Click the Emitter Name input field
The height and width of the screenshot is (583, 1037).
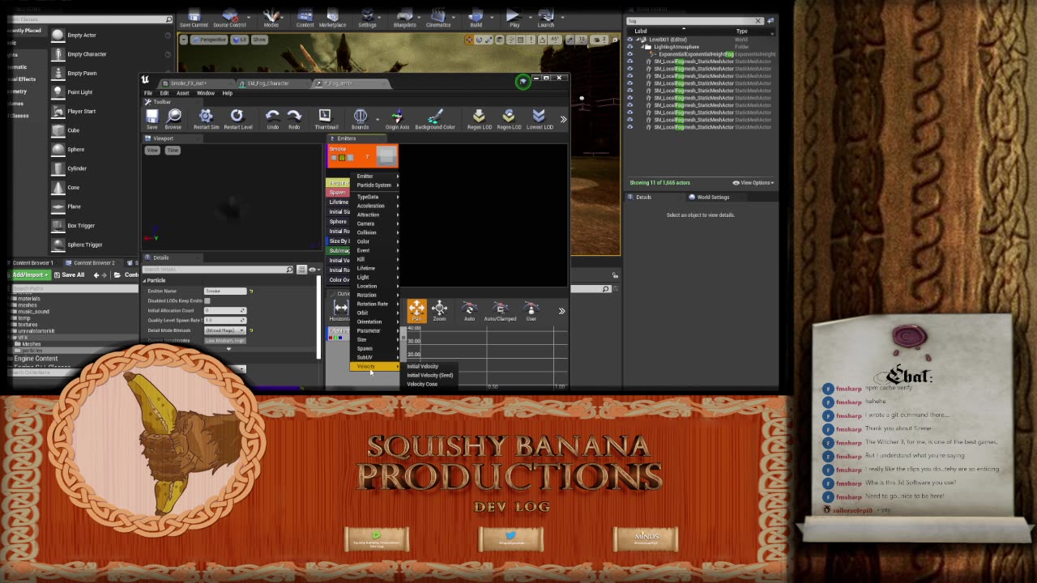pyautogui.click(x=225, y=291)
